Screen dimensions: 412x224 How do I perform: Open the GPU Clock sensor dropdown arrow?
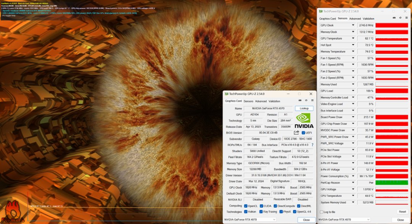[x=353, y=25]
